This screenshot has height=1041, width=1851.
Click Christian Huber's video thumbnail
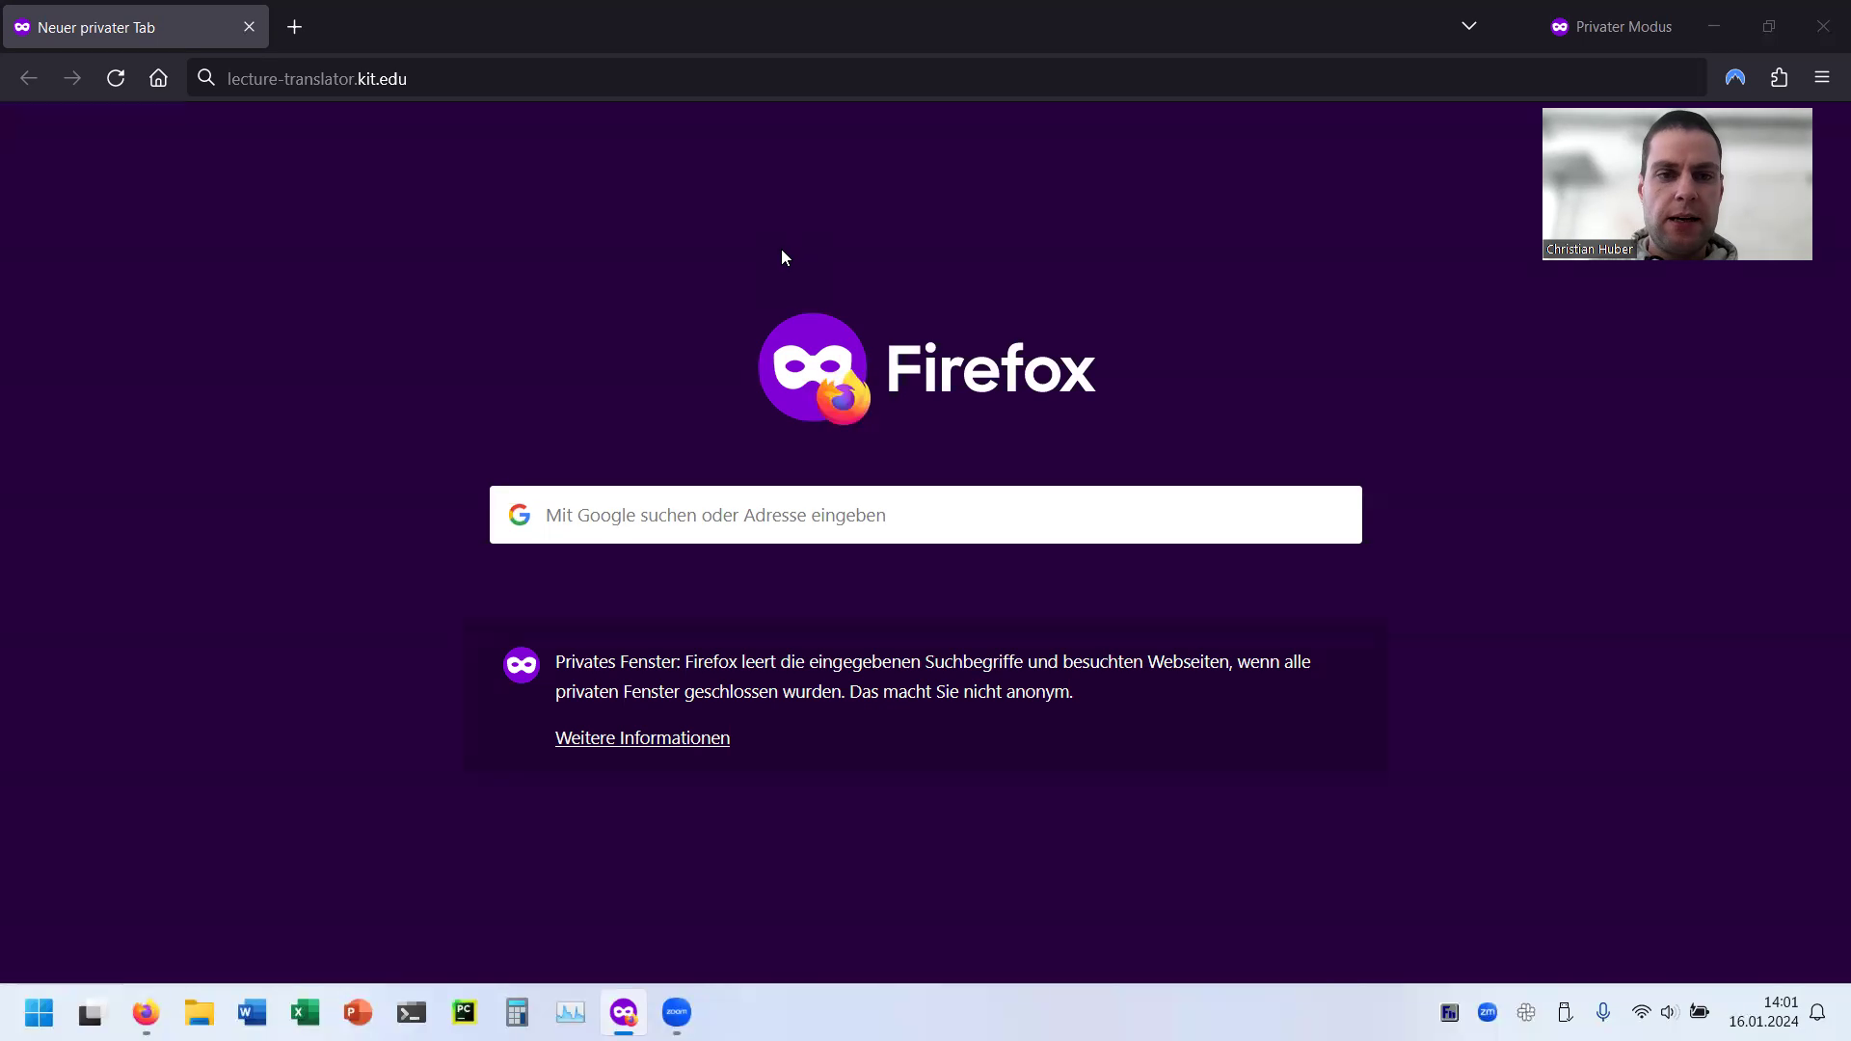pos(1677,184)
